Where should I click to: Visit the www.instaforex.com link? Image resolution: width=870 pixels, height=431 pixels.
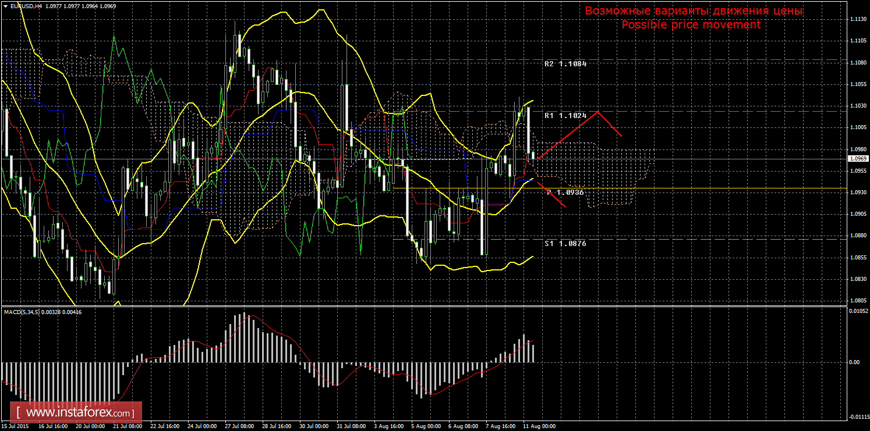[76, 413]
